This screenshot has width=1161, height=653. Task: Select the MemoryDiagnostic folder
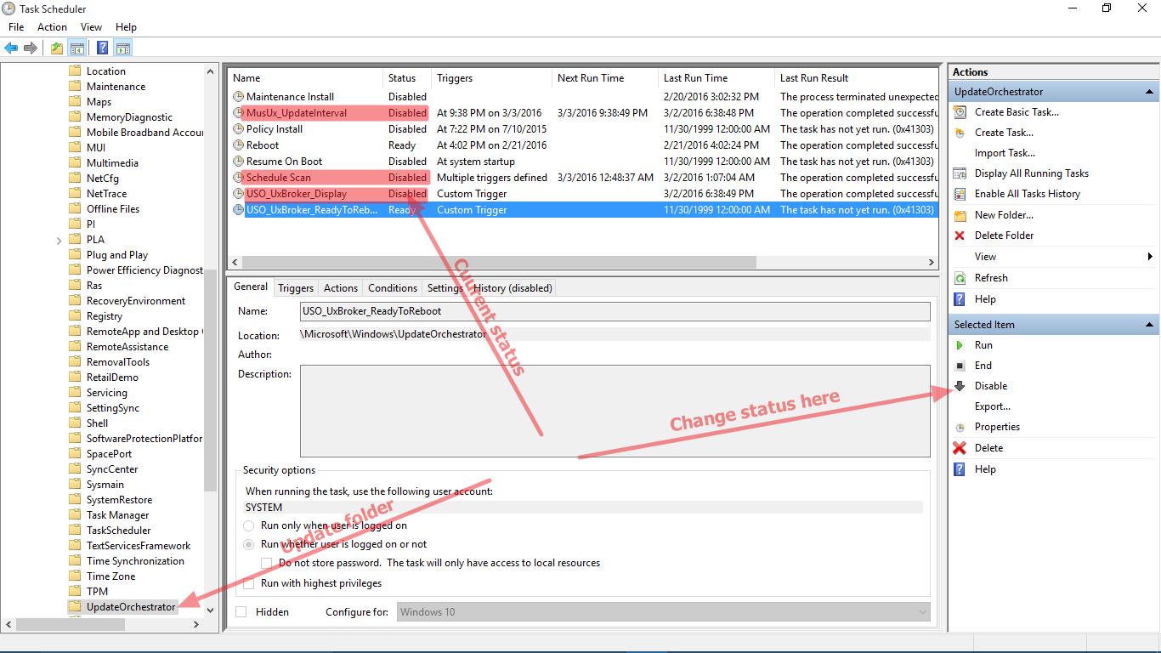(x=129, y=117)
